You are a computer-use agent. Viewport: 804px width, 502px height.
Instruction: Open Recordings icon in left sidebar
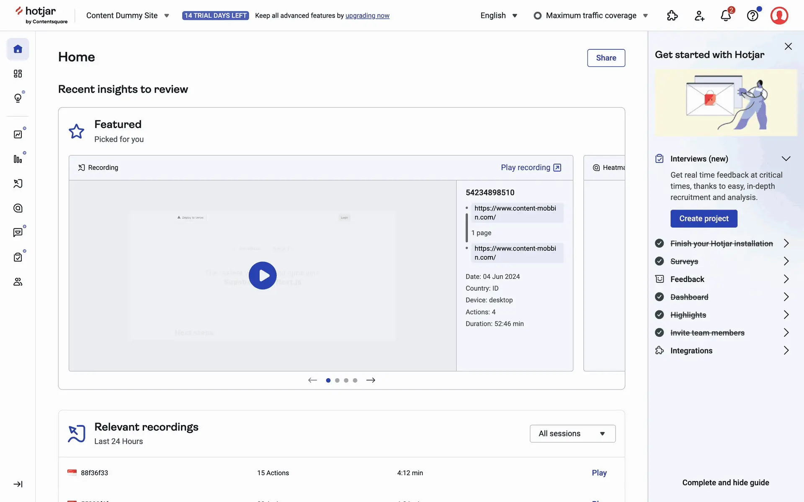(18, 184)
